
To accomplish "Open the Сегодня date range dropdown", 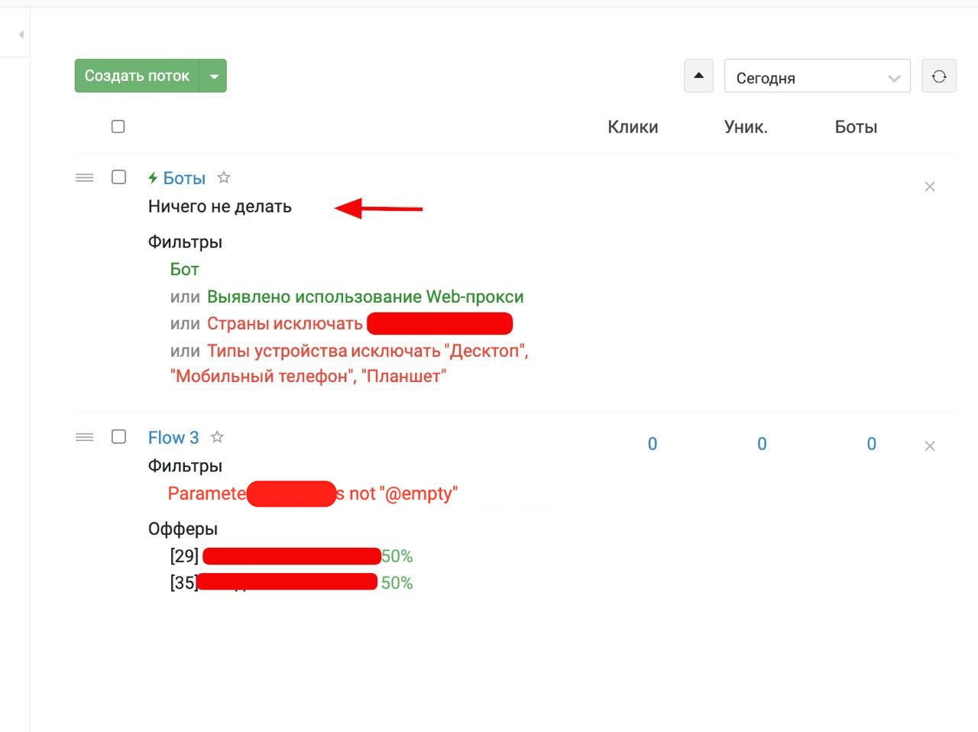I will pos(818,76).
